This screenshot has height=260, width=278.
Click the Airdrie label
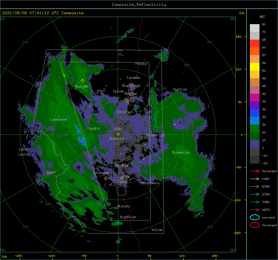(122, 165)
